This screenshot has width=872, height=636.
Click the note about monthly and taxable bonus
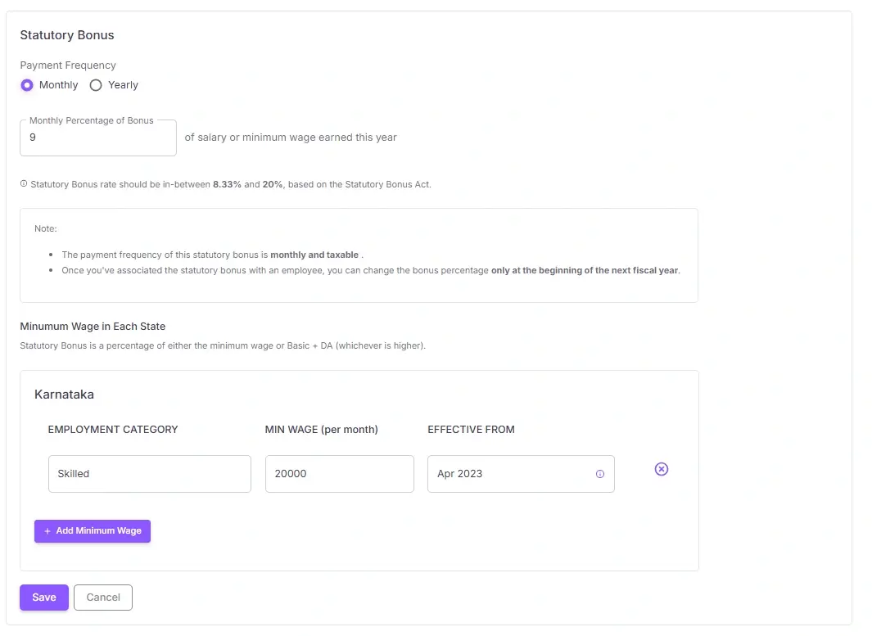(x=211, y=255)
